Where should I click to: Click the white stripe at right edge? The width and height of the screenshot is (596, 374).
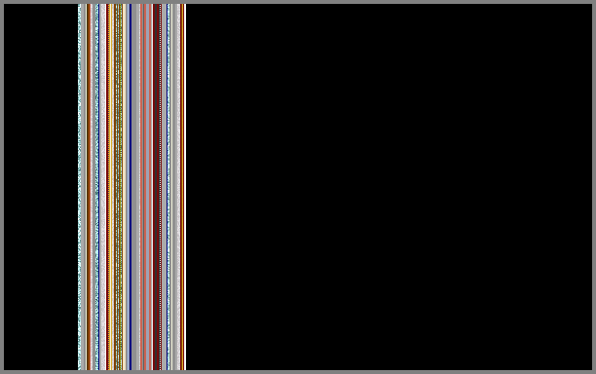click(x=185, y=187)
